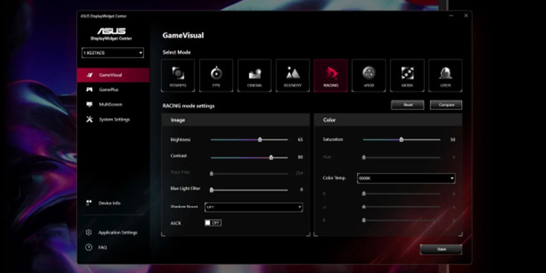The height and width of the screenshot is (273, 546).
Task: Click the R color channel slider
Action: [401, 194]
